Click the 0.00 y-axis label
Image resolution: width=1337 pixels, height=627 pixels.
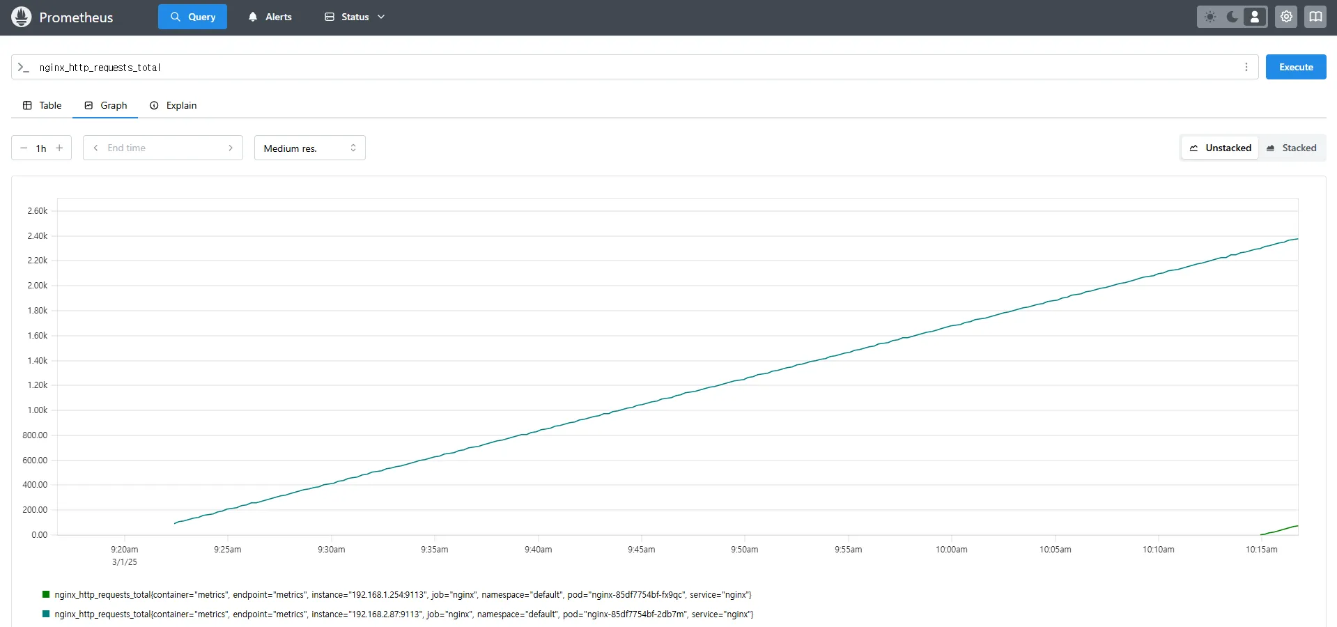[x=40, y=535]
